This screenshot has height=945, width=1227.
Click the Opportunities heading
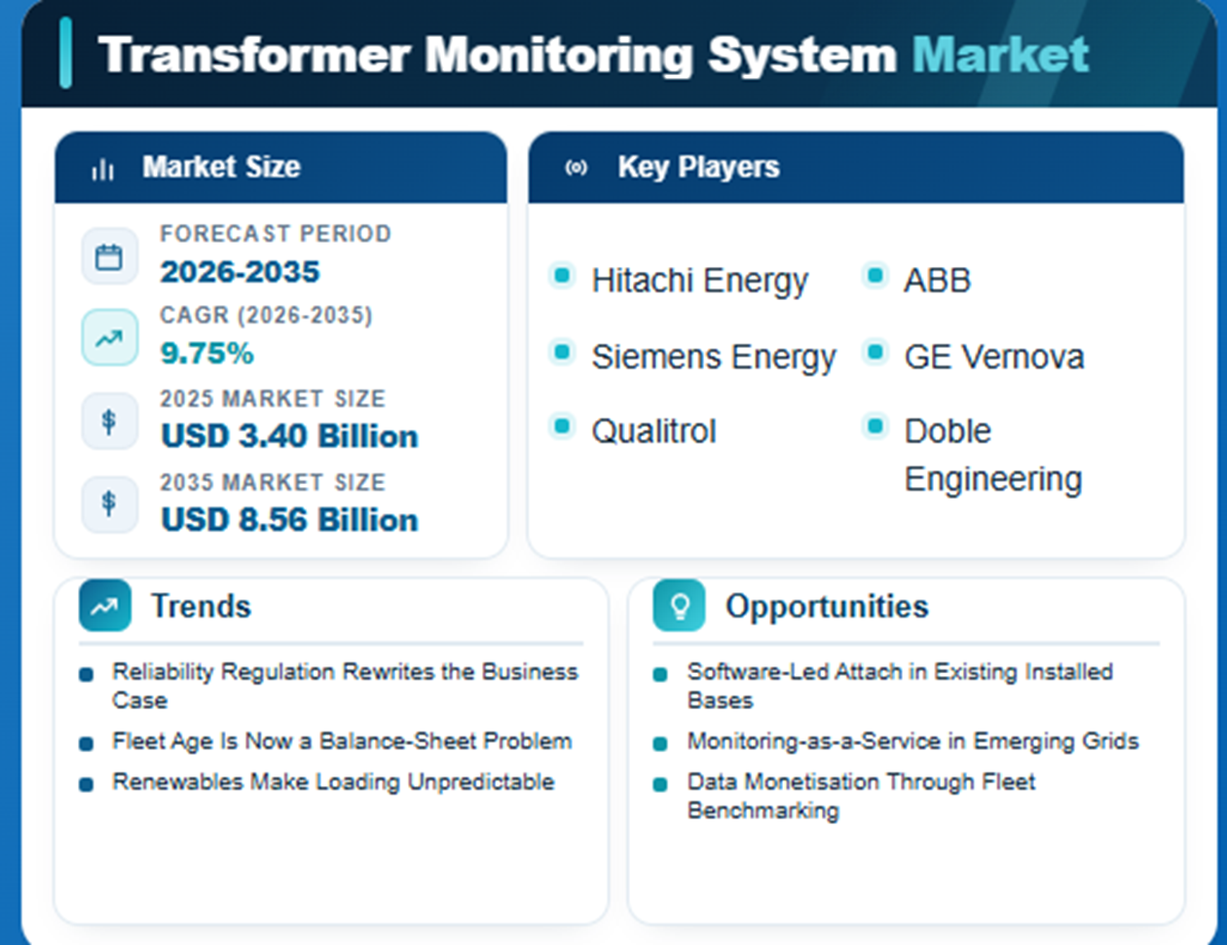[x=827, y=606]
